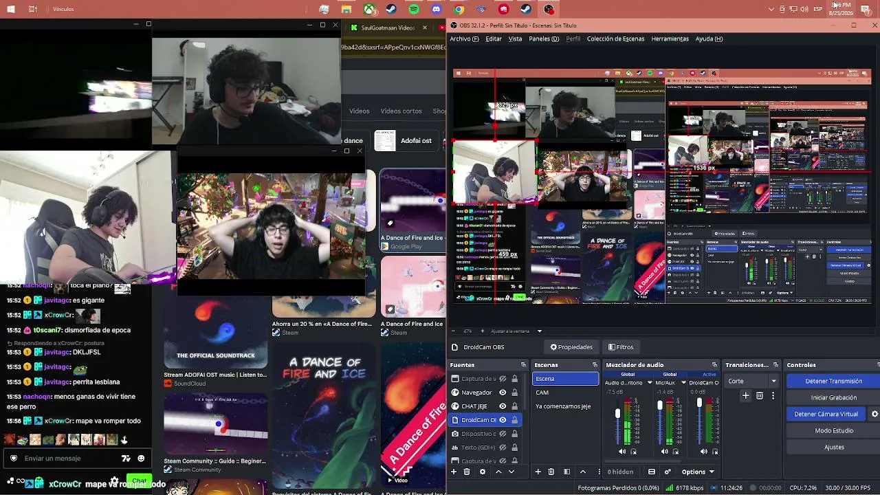Open the Herramientas menu in OBS

pyautogui.click(x=670, y=39)
